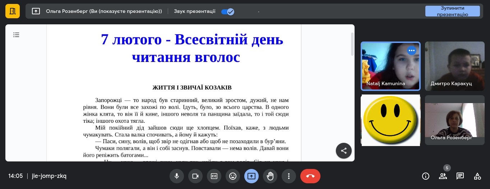Click the smiley face participant tile
Image resolution: width=490 pixels, height=189 pixels.
pos(390,120)
